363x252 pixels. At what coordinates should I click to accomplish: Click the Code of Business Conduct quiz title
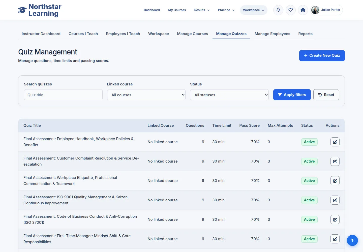tap(80, 219)
